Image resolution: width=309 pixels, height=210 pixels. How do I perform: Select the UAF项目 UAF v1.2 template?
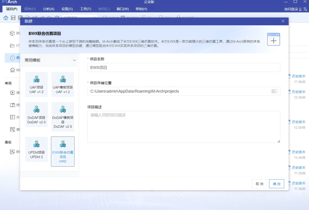tap(36, 85)
